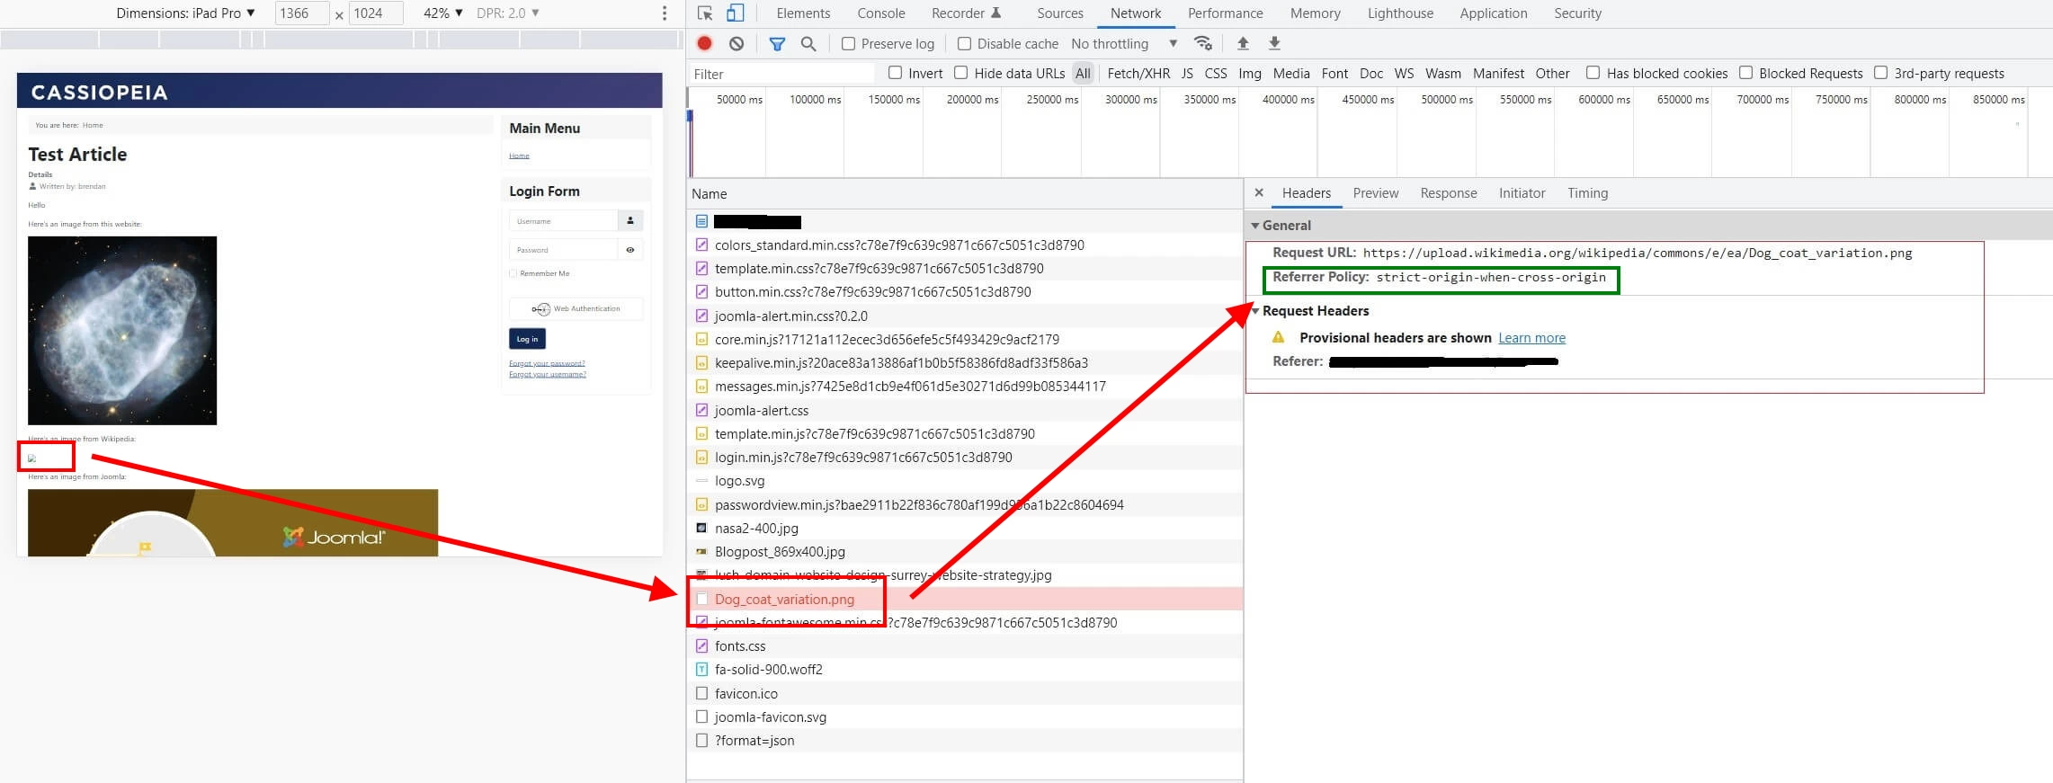This screenshot has width=2053, height=783.
Task: Toggle the network filter funnel icon
Action: click(x=777, y=43)
